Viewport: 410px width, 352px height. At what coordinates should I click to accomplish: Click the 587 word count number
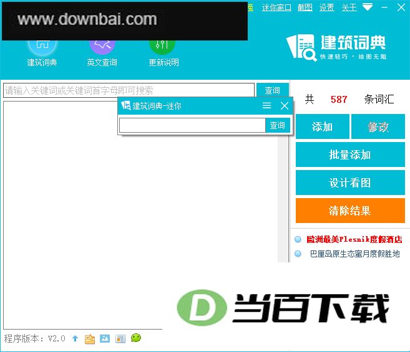339,99
